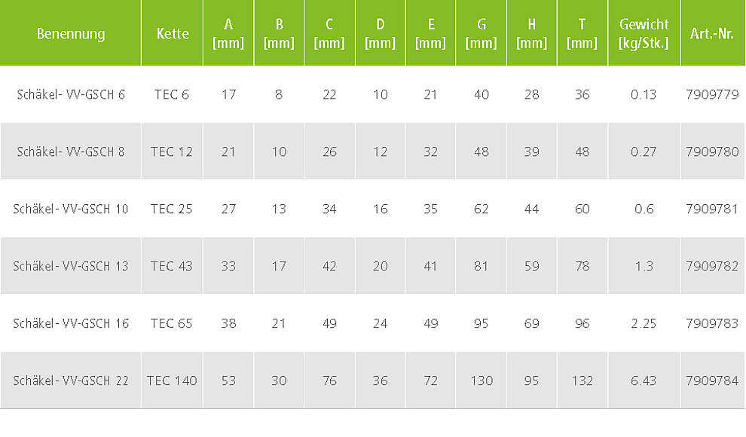The width and height of the screenshot is (746, 437).
Task: Select the T [mm] column header
Action: click(582, 34)
